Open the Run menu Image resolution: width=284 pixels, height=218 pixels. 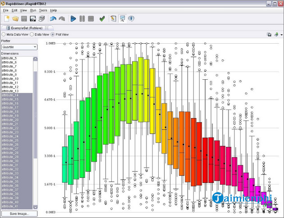tap(33, 10)
